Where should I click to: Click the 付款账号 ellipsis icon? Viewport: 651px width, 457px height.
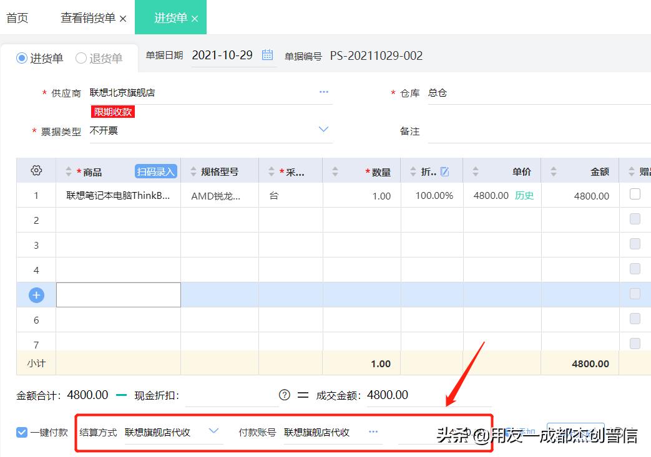pyautogui.click(x=373, y=431)
